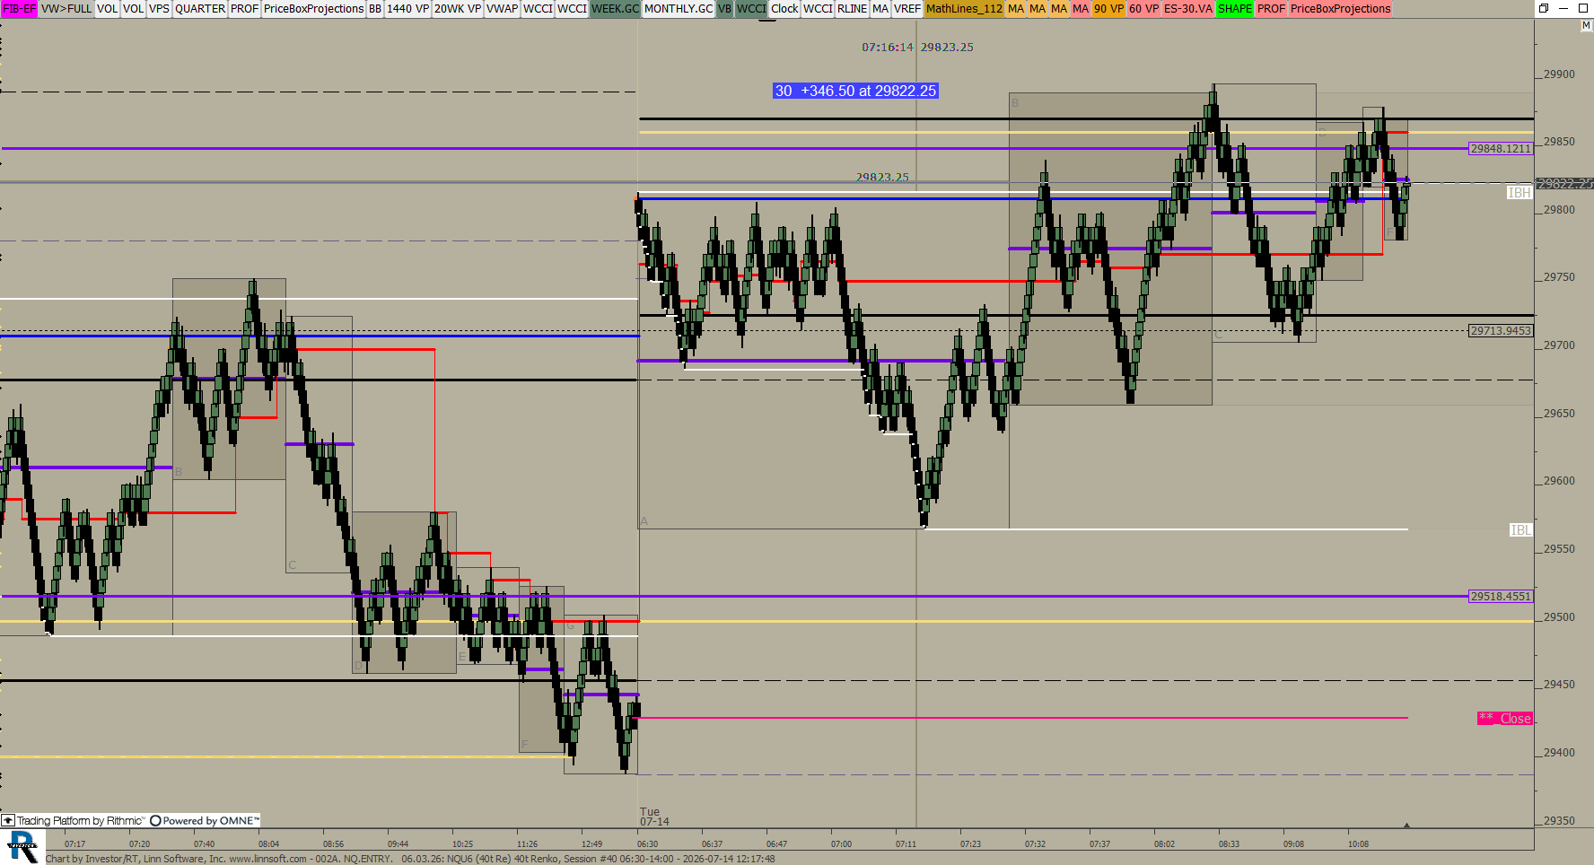Click the Investor/RT logo icon
1594x865 pixels.
[x=22, y=847]
